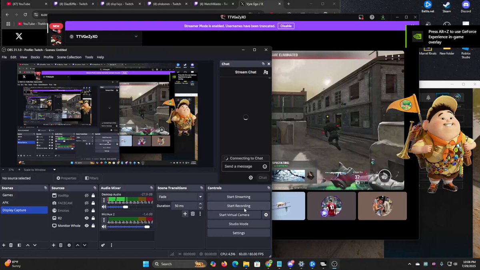Expand TTVGeZyXO account chevron
Image resolution: width=480 pixels, height=270 pixels.
[136, 36]
